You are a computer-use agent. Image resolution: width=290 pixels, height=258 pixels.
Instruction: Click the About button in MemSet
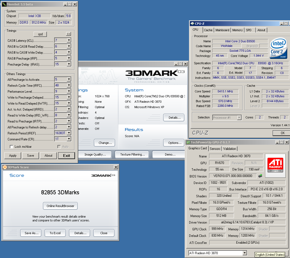48,156
